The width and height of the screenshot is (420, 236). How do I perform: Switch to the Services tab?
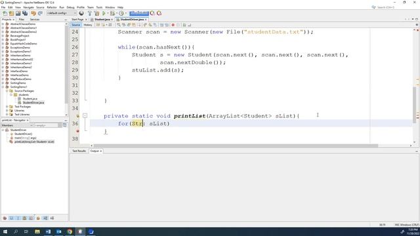point(35,20)
